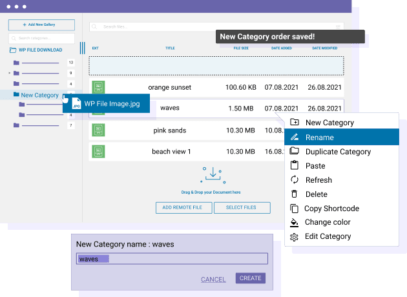Screen dimensions: 407x297
Task: Click the Edit Category gear icon
Action: click(x=295, y=237)
